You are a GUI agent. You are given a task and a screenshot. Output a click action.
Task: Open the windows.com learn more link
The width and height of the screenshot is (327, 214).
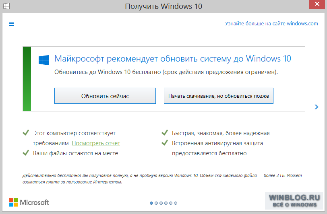[x=271, y=24]
